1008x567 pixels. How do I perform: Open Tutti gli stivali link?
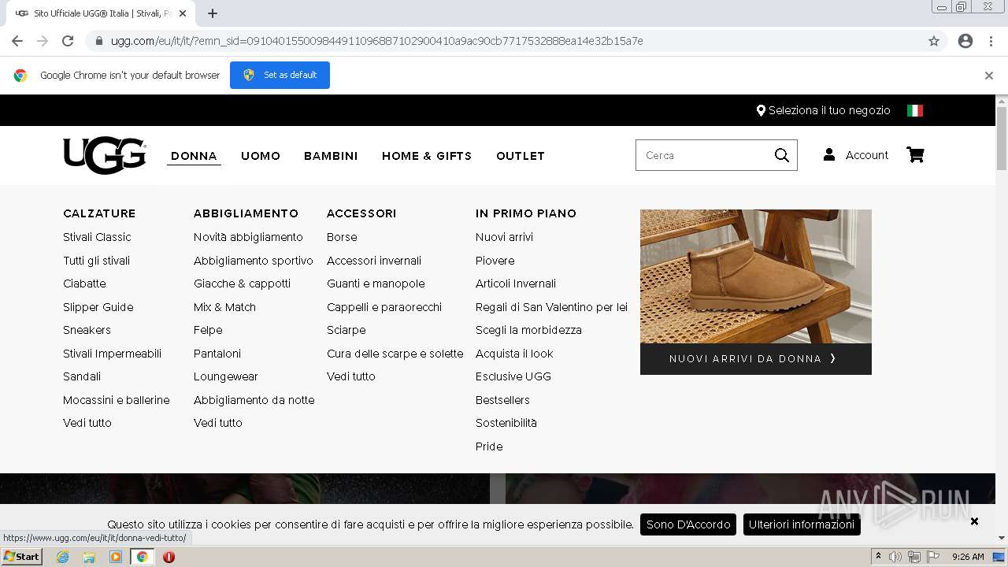click(x=96, y=261)
